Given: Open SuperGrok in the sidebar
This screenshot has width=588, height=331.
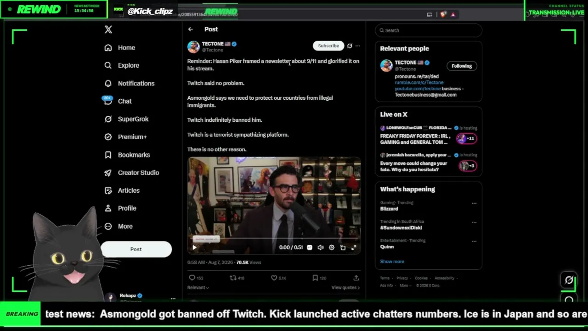Looking at the screenshot, I should coord(126,119).
